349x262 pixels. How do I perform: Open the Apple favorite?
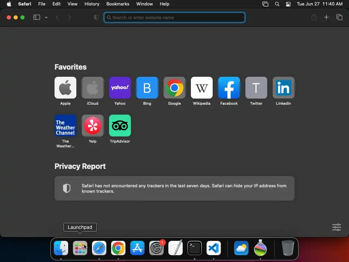click(65, 88)
